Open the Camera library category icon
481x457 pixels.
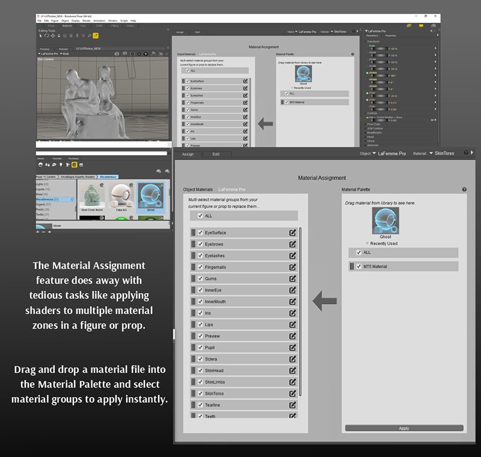[67, 165]
